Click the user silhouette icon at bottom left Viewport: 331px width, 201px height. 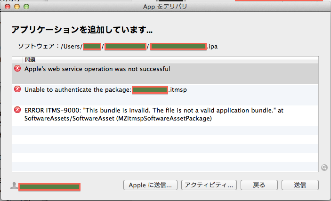14,186
